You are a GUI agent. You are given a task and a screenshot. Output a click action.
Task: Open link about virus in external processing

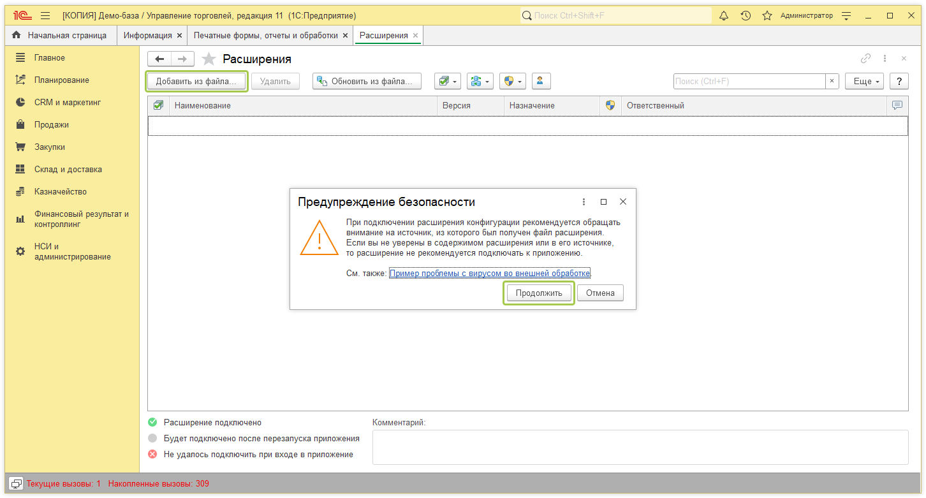pyautogui.click(x=490, y=274)
